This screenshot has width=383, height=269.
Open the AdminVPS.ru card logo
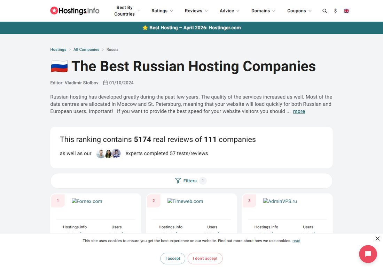click(280, 201)
